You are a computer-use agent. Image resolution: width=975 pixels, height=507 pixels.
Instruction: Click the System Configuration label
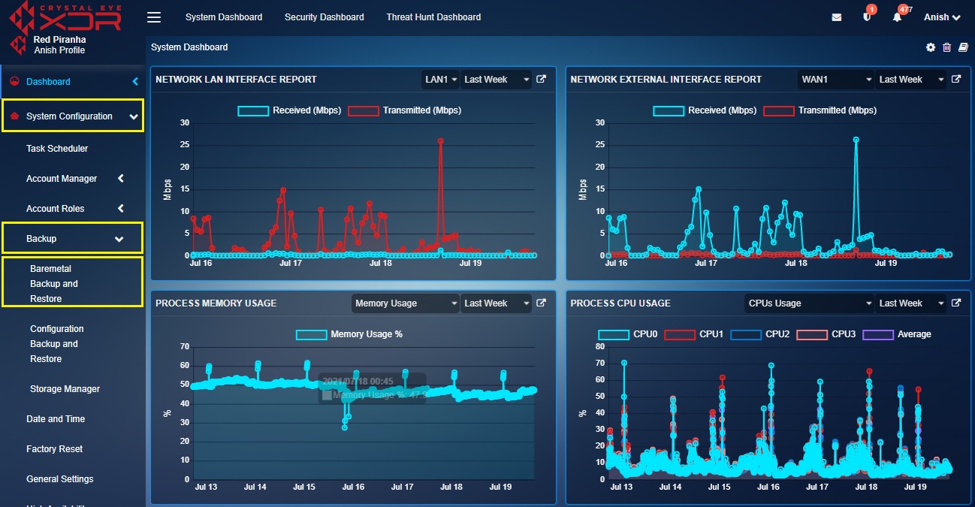pyautogui.click(x=69, y=116)
